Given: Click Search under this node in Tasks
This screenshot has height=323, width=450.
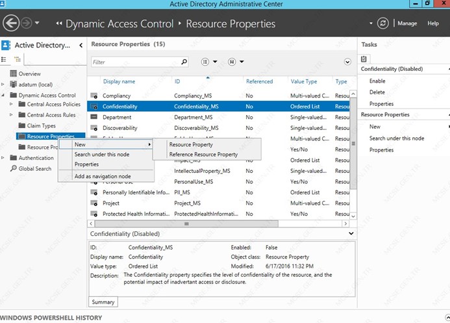Looking at the screenshot, I should [396, 138].
